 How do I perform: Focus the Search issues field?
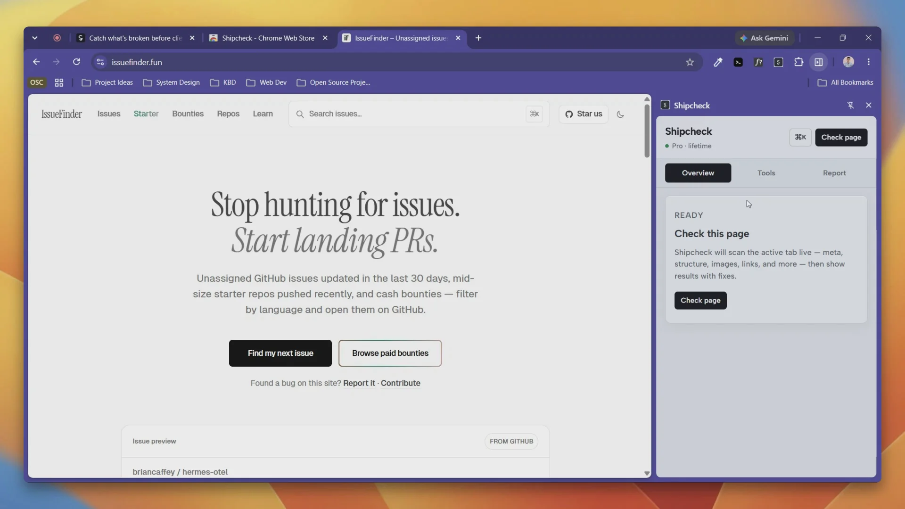coord(419,114)
